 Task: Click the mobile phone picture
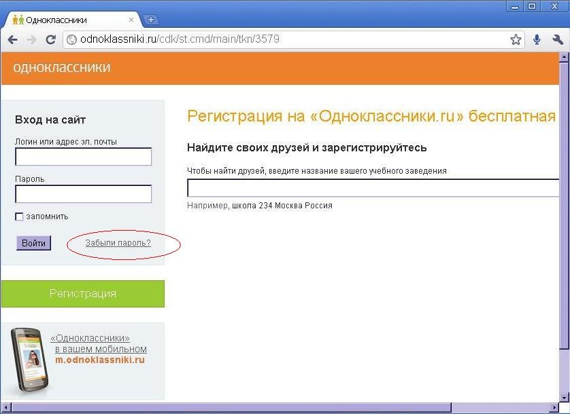(29, 360)
